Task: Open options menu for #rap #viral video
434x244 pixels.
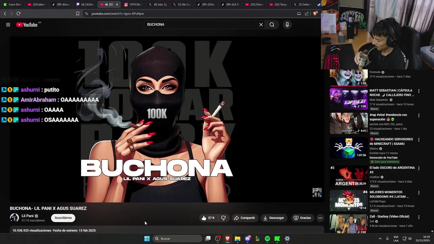Action: pyautogui.click(x=419, y=116)
